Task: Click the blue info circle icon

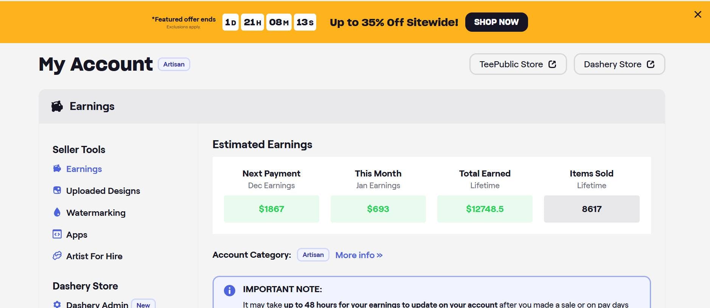Action: [x=230, y=290]
